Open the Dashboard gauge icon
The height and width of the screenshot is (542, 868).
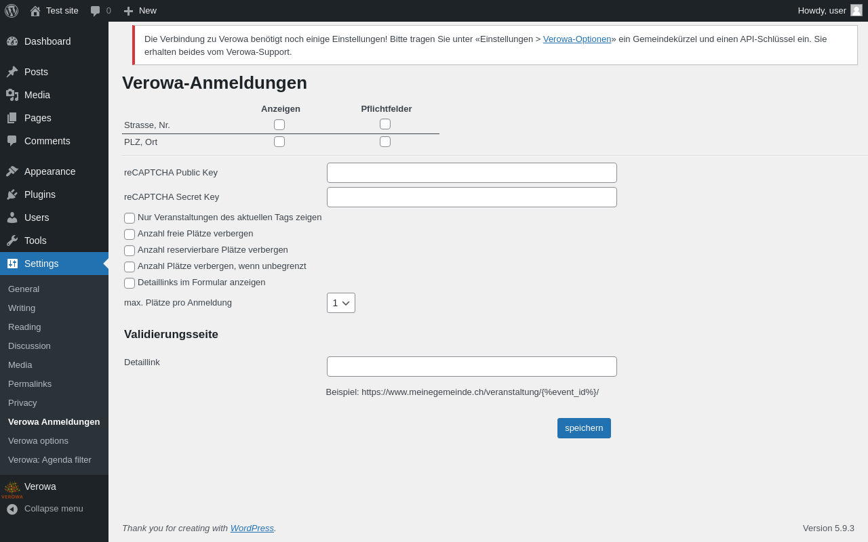(12, 41)
